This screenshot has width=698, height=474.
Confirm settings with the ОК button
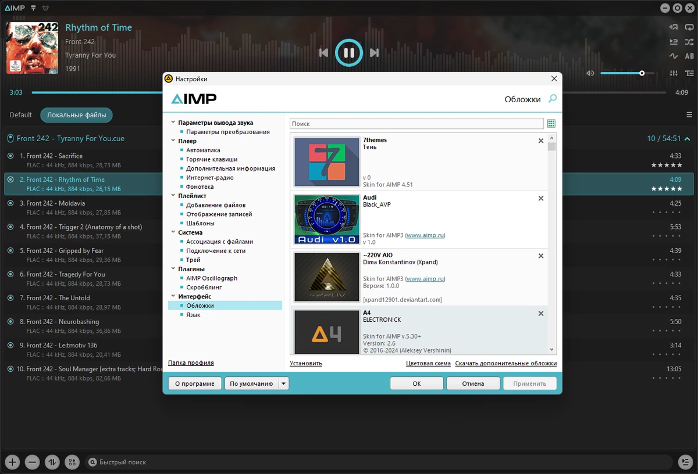point(416,383)
